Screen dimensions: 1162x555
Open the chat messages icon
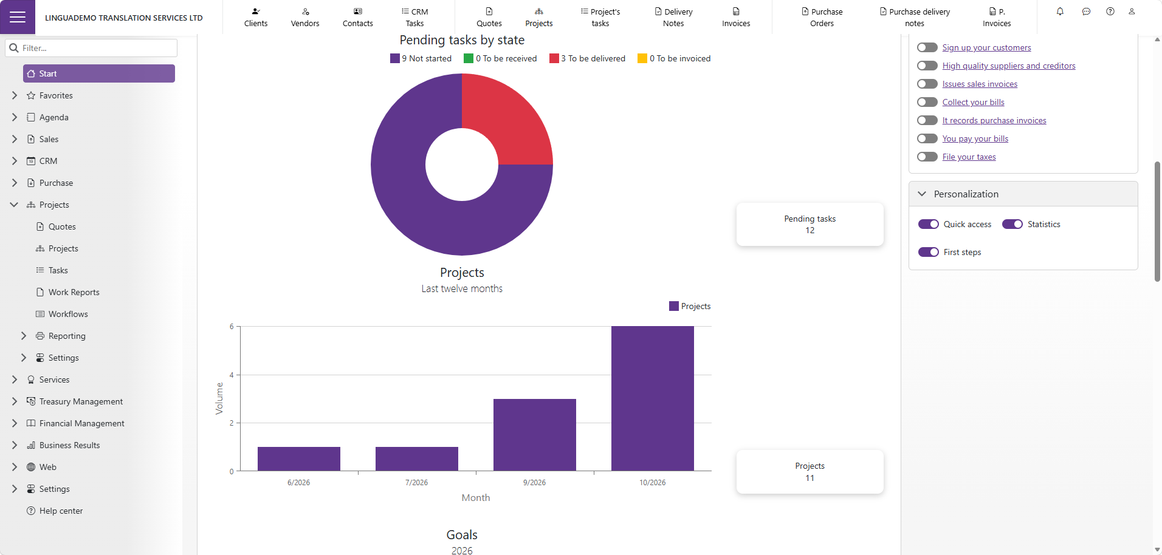(x=1086, y=12)
